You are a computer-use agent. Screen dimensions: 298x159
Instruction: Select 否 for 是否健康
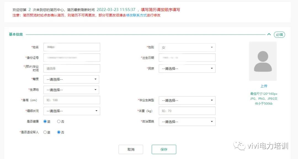[59, 122]
